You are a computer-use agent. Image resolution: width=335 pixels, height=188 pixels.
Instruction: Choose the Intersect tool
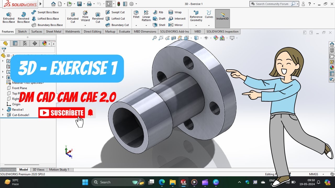(x=177, y=19)
